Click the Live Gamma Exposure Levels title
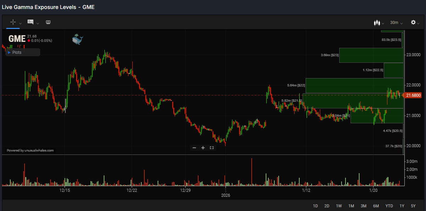Screen dimensions: 426x211 48,7
